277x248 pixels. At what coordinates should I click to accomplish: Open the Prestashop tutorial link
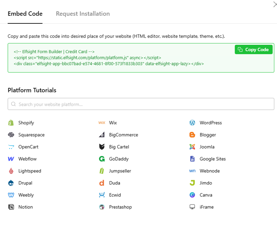pyautogui.click(x=121, y=207)
